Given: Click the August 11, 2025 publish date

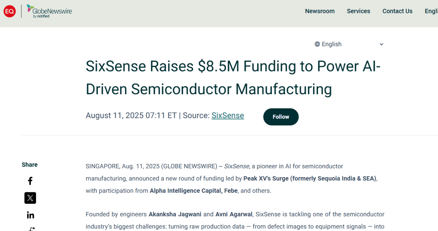Looking at the screenshot, I should pyautogui.click(x=114, y=116).
